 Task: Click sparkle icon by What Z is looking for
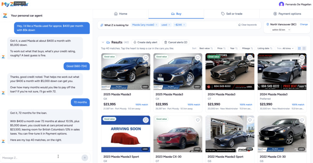pos(102,25)
